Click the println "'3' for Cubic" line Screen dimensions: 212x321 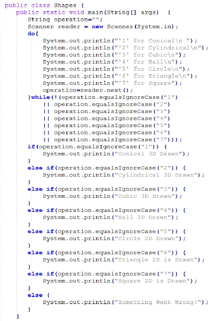[x=114, y=55]
